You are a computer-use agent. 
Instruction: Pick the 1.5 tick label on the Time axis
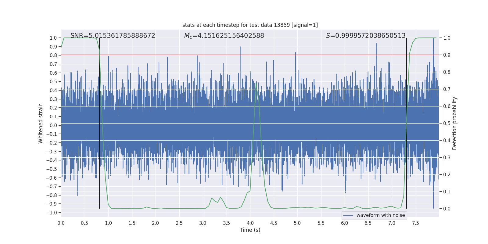[132, 223]
